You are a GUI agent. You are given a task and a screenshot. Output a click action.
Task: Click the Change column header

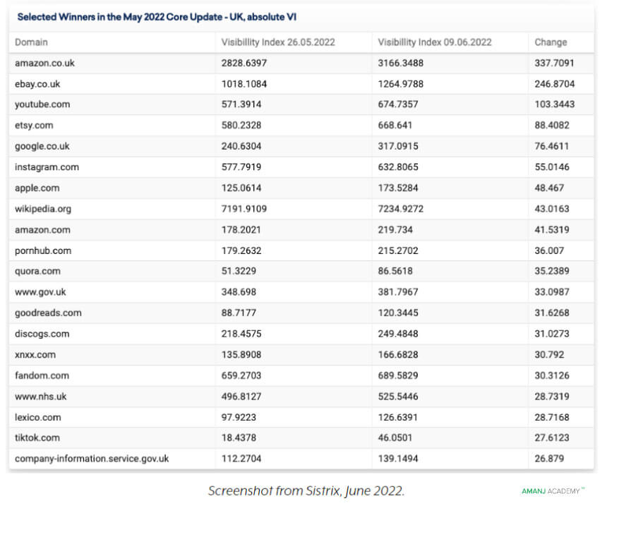pyautogui.click(x=551, y=42)
